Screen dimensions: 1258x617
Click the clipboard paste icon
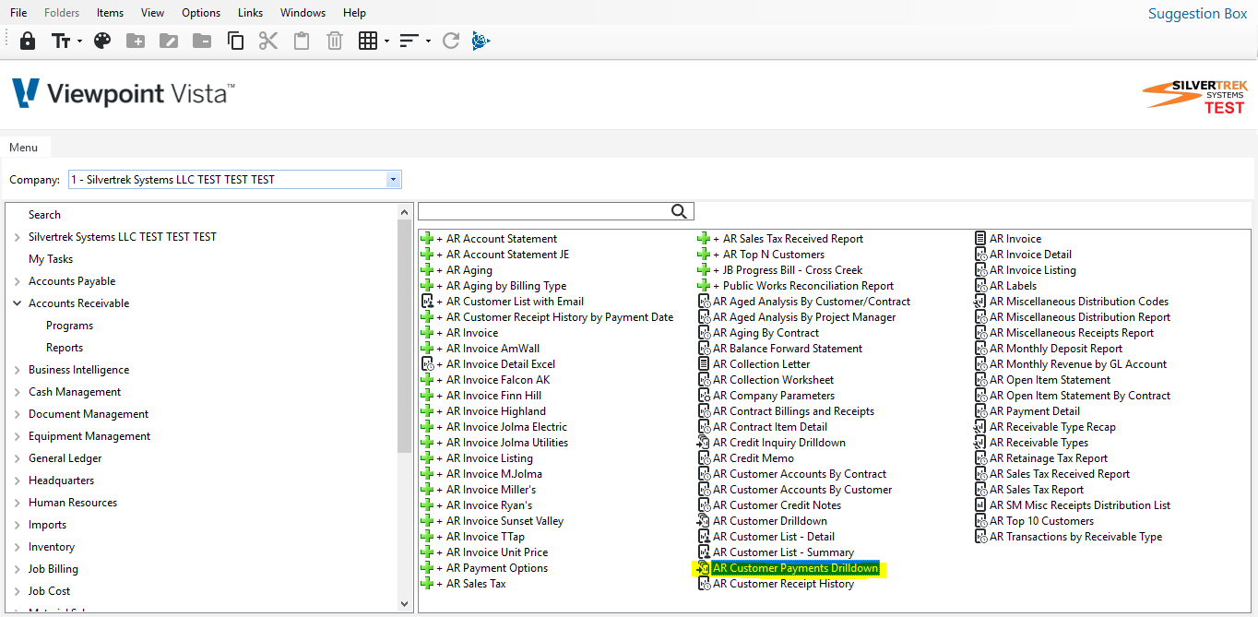[x=302, y=41]
